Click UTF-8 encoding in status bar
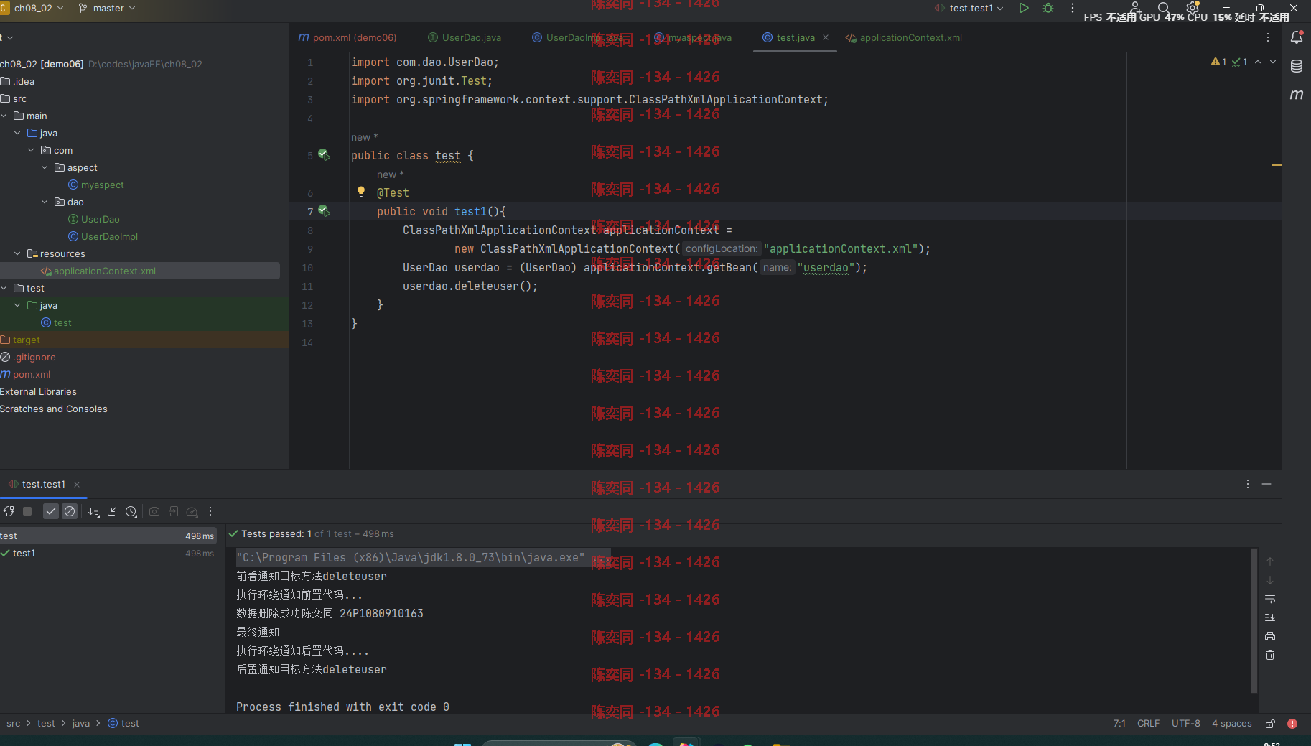 pyautogui.click(x=1185, y=724)
